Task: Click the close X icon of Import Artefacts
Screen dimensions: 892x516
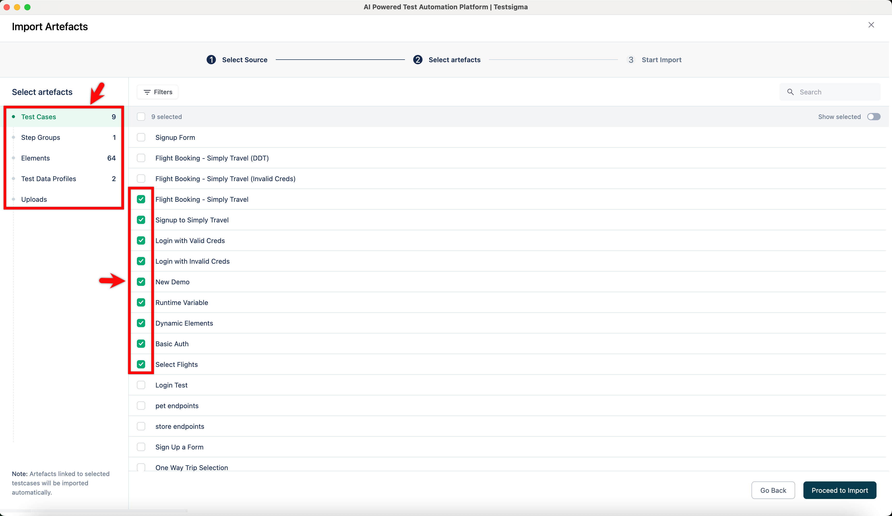Action: coord(871,25)
